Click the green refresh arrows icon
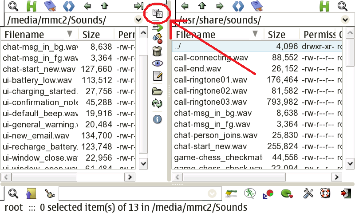The image size is (355, 213). click(157, 103)
